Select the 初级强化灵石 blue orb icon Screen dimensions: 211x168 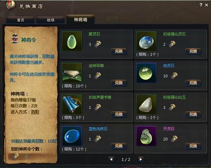pyautogui.click(x=146, y=41)
